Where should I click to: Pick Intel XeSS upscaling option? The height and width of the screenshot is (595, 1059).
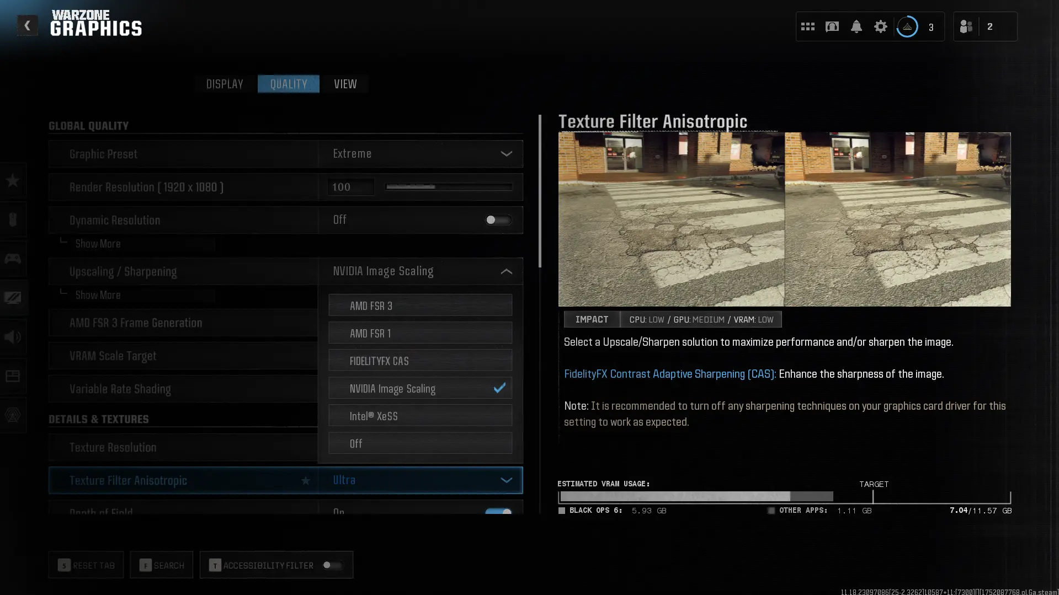pos(421,416)
